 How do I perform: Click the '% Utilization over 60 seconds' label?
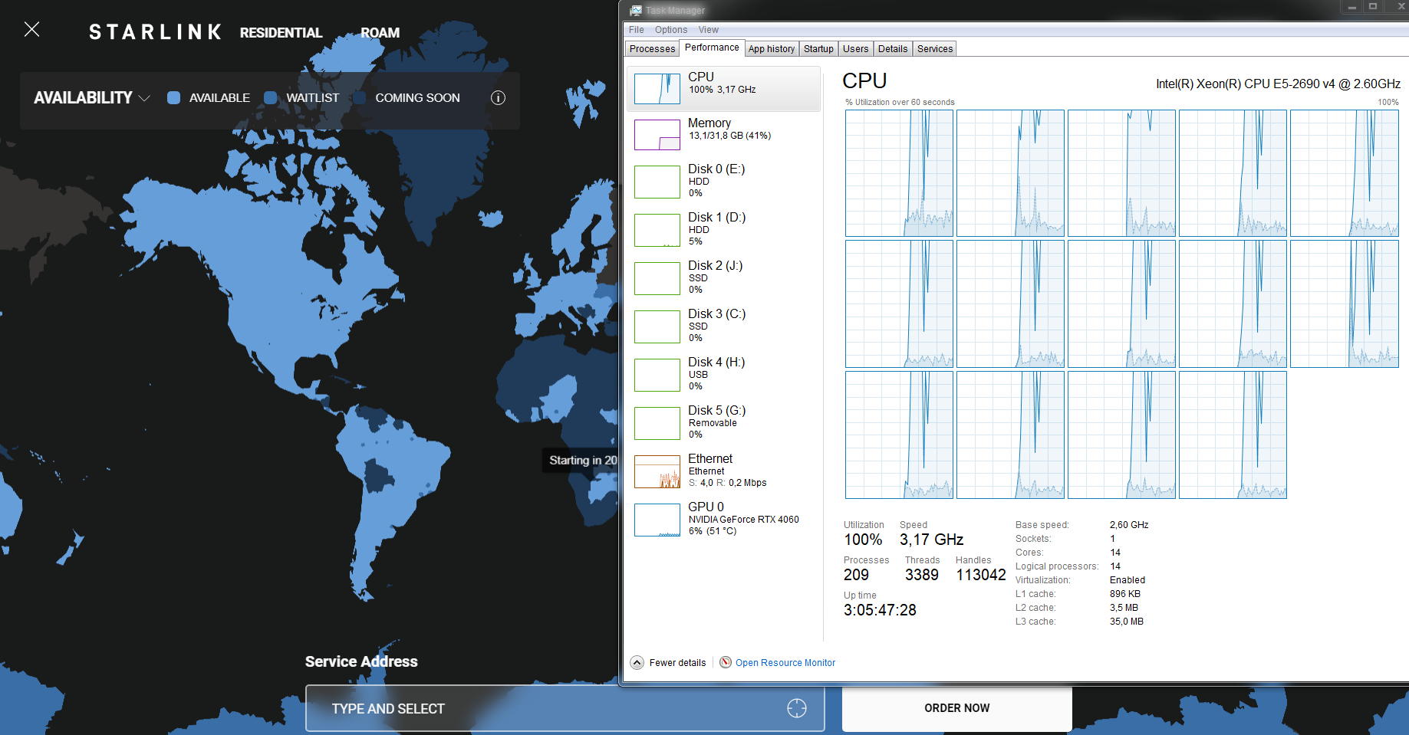coord(900,102)
